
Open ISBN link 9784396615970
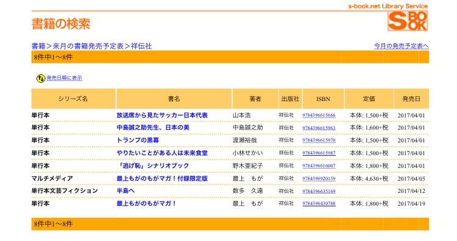319,141
